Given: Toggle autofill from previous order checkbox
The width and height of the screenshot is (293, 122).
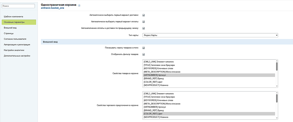Looking at the screenshot, I should point(144,28).
